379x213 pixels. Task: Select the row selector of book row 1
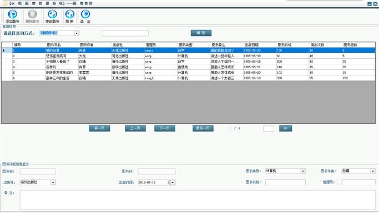coord(7,50)
